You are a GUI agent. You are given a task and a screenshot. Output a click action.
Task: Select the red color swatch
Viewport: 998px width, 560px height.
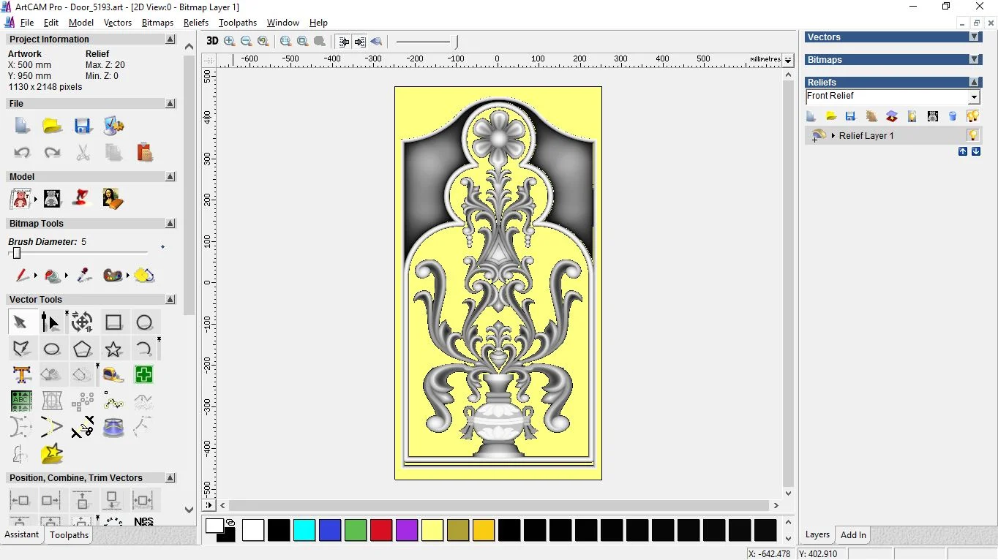pos(381,530)
